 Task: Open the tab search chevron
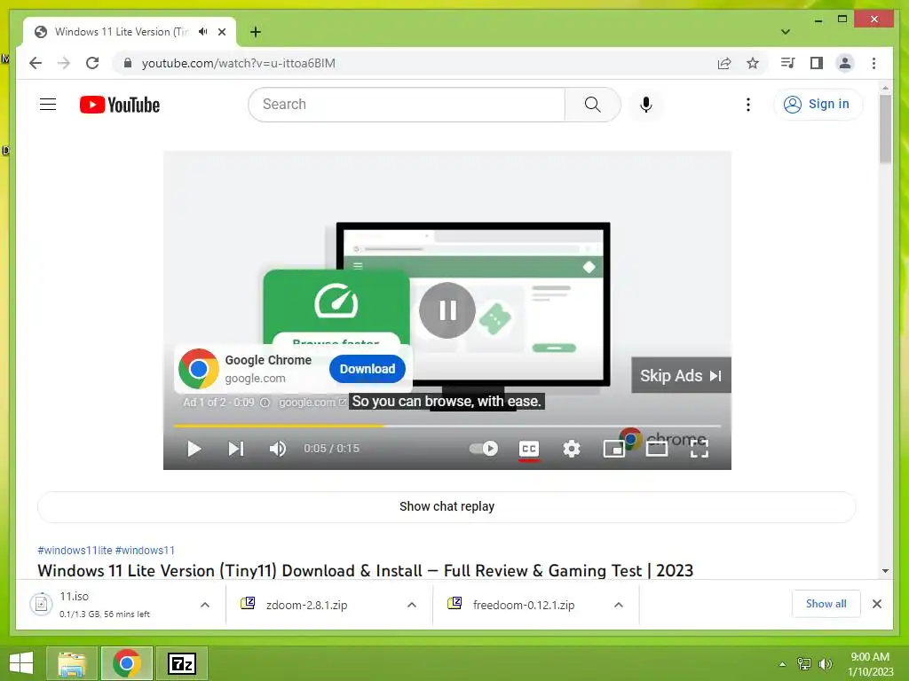(x=786, y=32)
